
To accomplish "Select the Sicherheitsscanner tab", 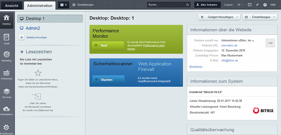I will (x=113, y=64).
